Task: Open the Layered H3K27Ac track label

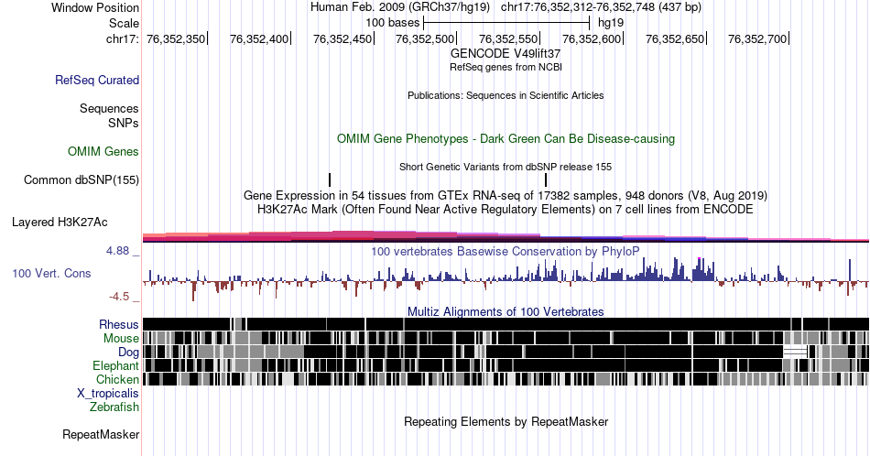Action: (x=60, y=222)
